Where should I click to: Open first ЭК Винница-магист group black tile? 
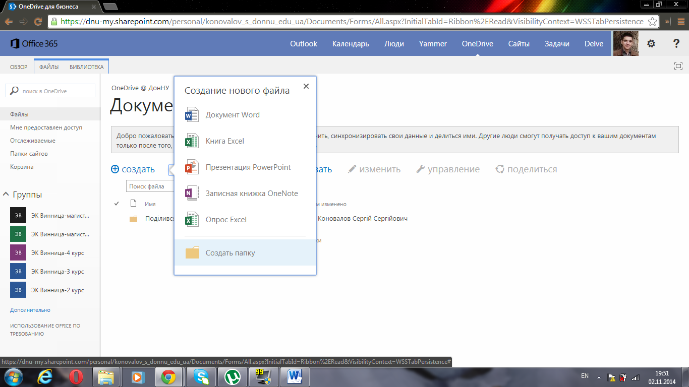pos(18,215)
